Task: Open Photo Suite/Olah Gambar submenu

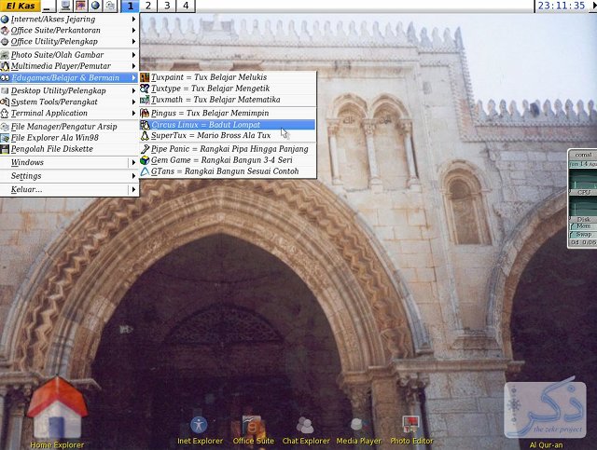Action: 69,55
